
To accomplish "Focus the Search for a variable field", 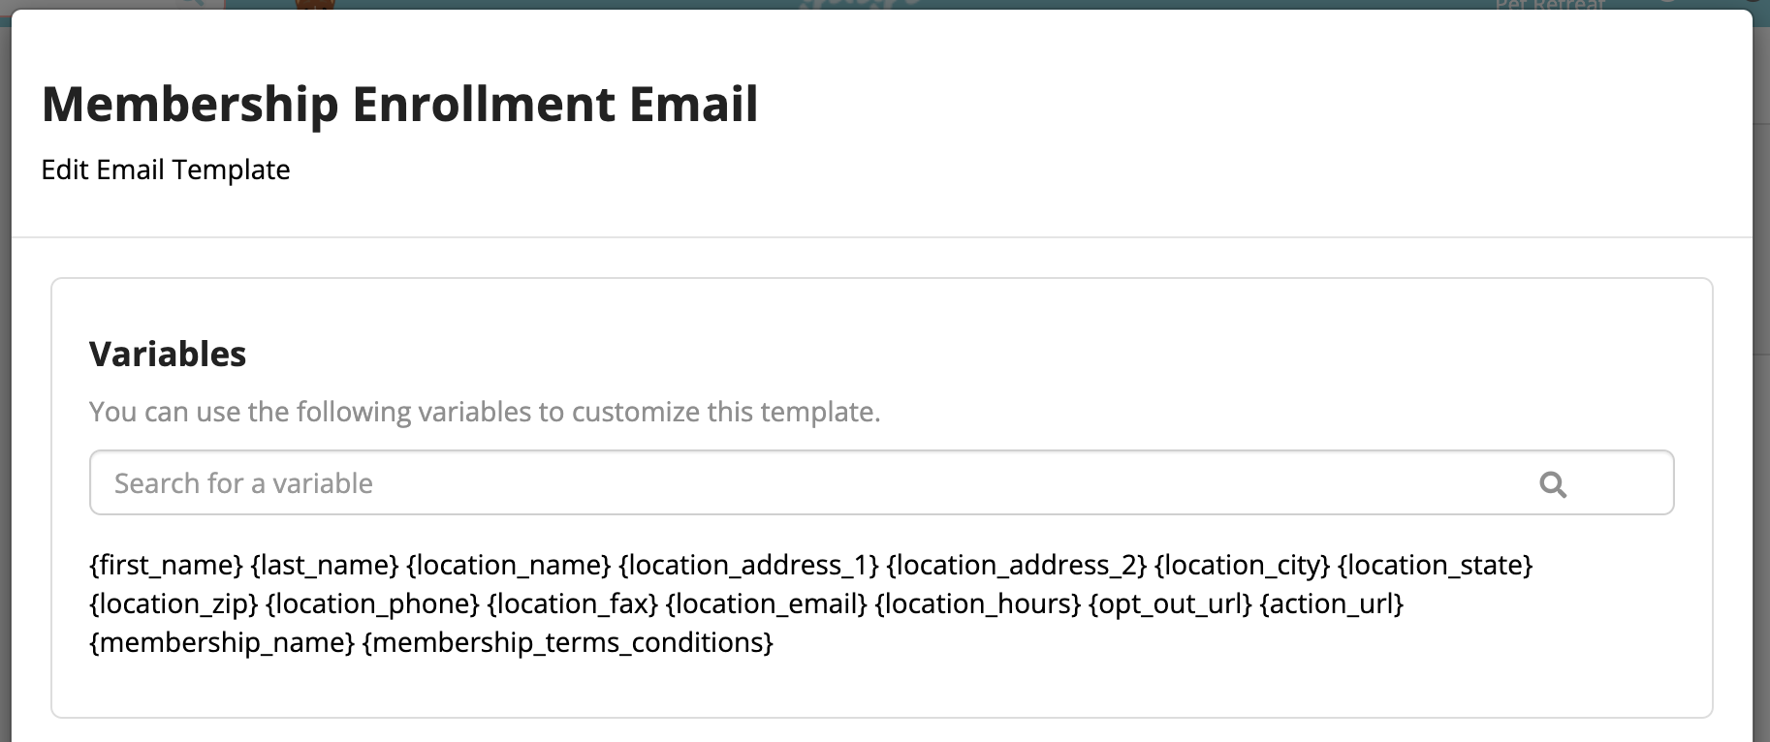I will coord(881,482).
